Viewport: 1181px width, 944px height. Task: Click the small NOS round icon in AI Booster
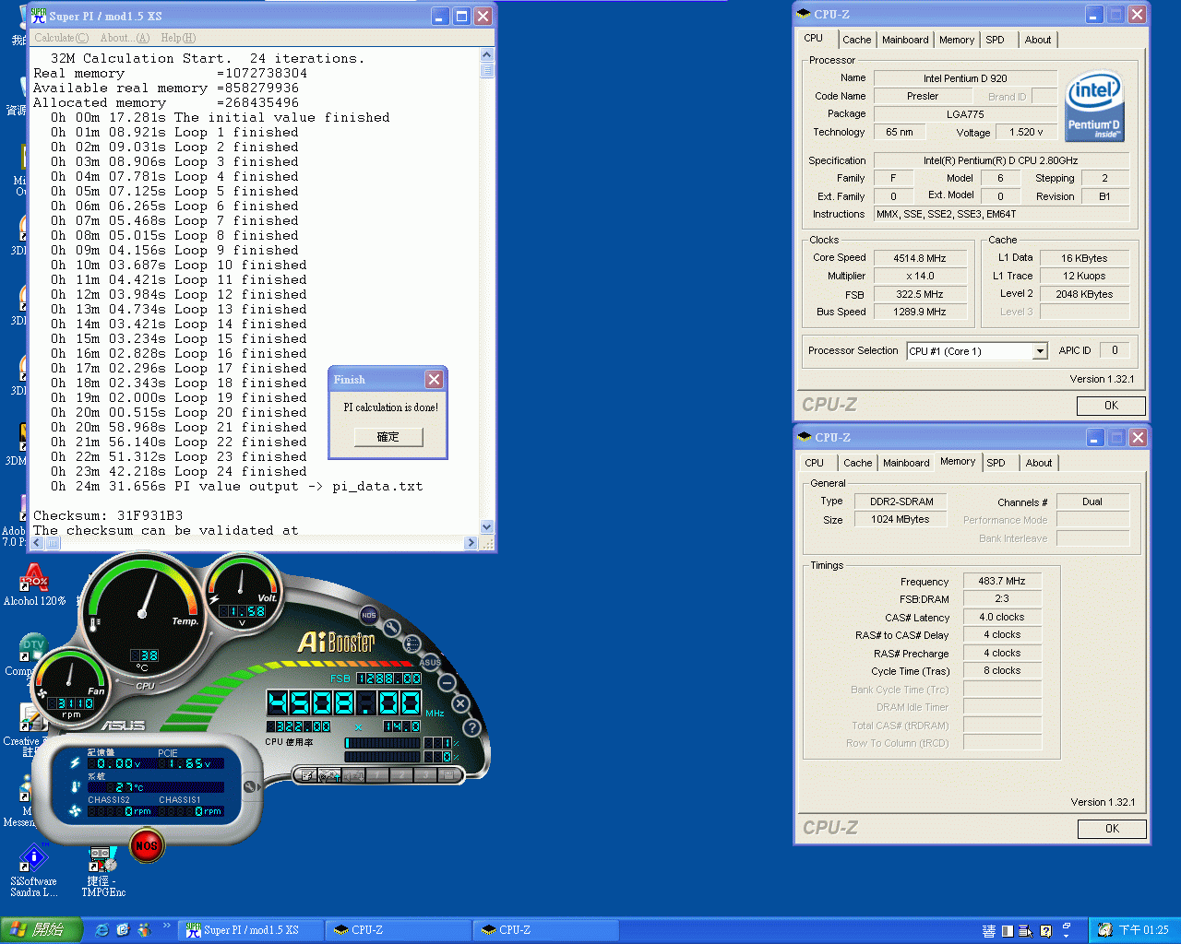point(369,615)
